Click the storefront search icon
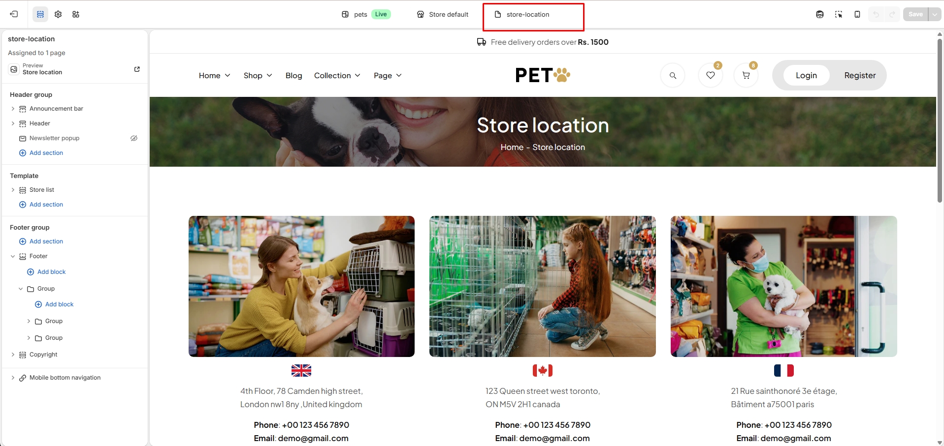This screenshot has width=944, height=446. coord(673,75)
